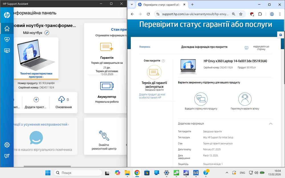Open Copilot from the taskbar

[x=117, y=173]
